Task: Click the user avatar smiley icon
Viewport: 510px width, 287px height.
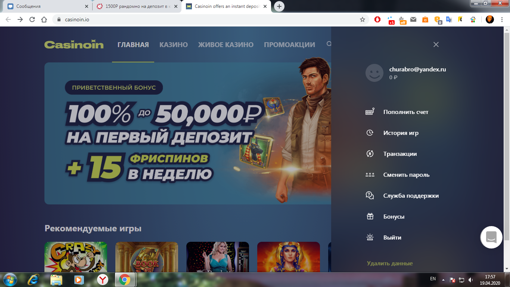Action: click(374, 73)
